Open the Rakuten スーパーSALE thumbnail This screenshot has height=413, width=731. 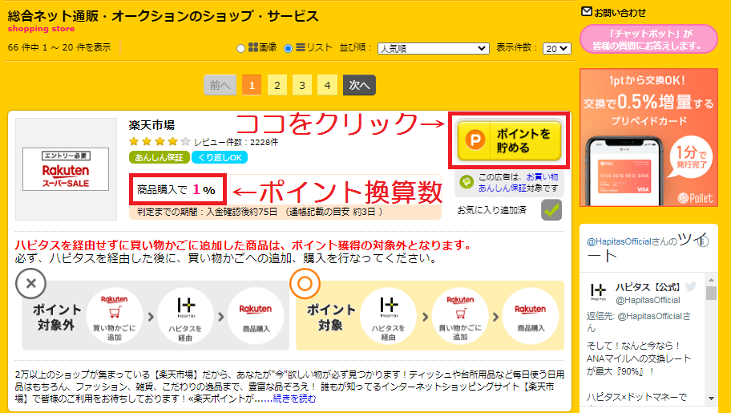(66, 169)
